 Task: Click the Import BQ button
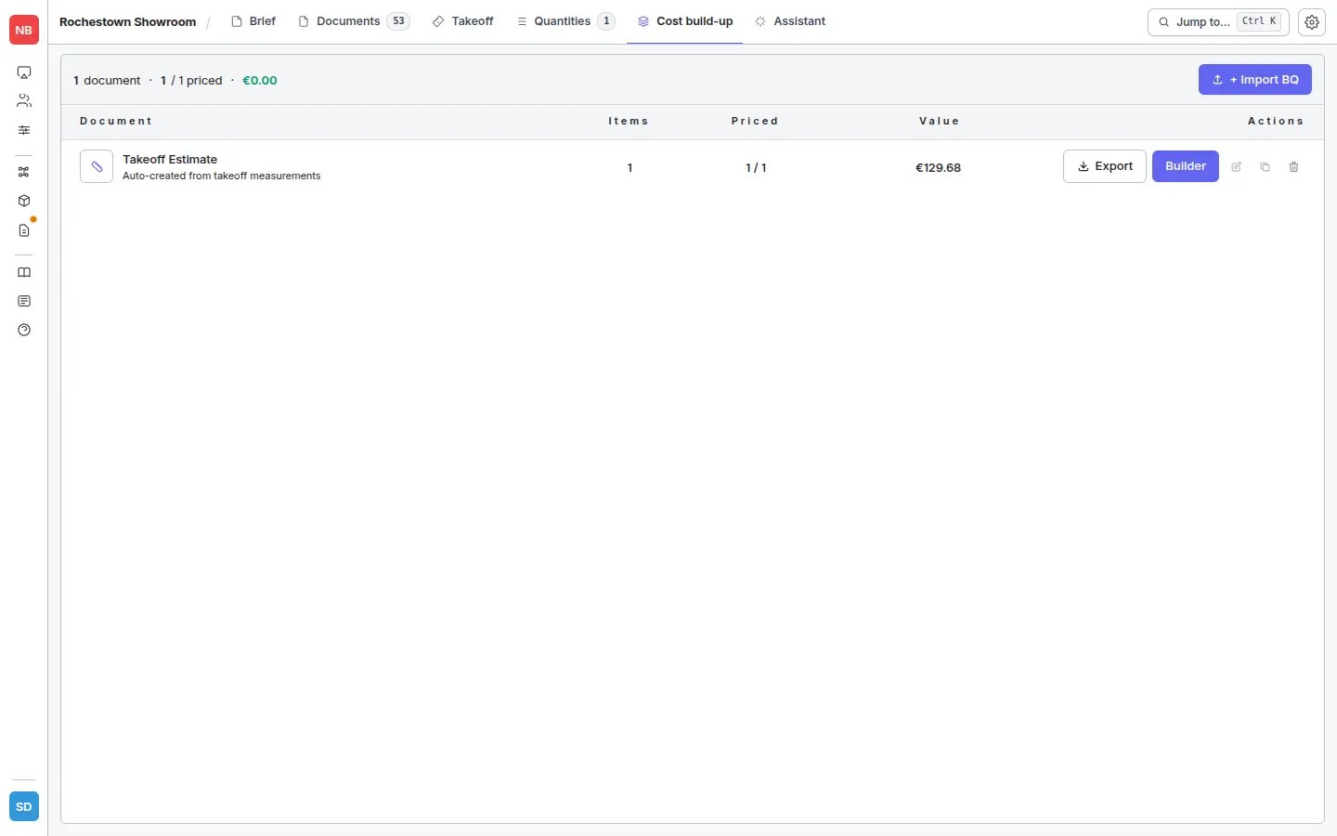coord(1255,80)
